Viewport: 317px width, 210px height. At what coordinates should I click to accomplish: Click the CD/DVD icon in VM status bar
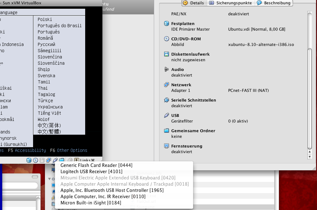click(35, 160)
